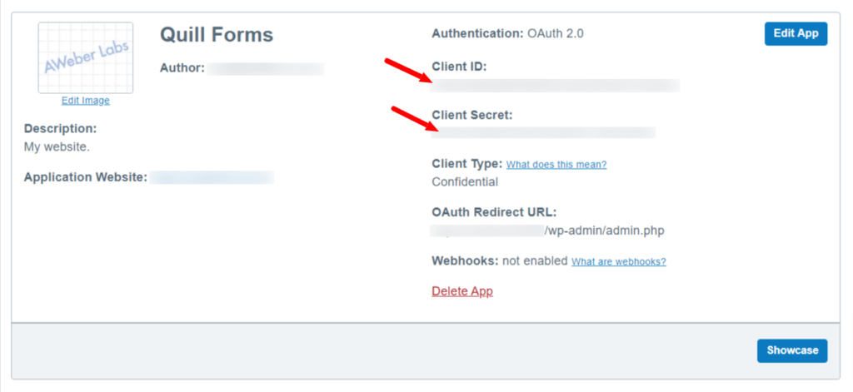The width and height of the screenshot is (853, 392).
Task: Click the Client ID label
Action: tap(459, 67)
